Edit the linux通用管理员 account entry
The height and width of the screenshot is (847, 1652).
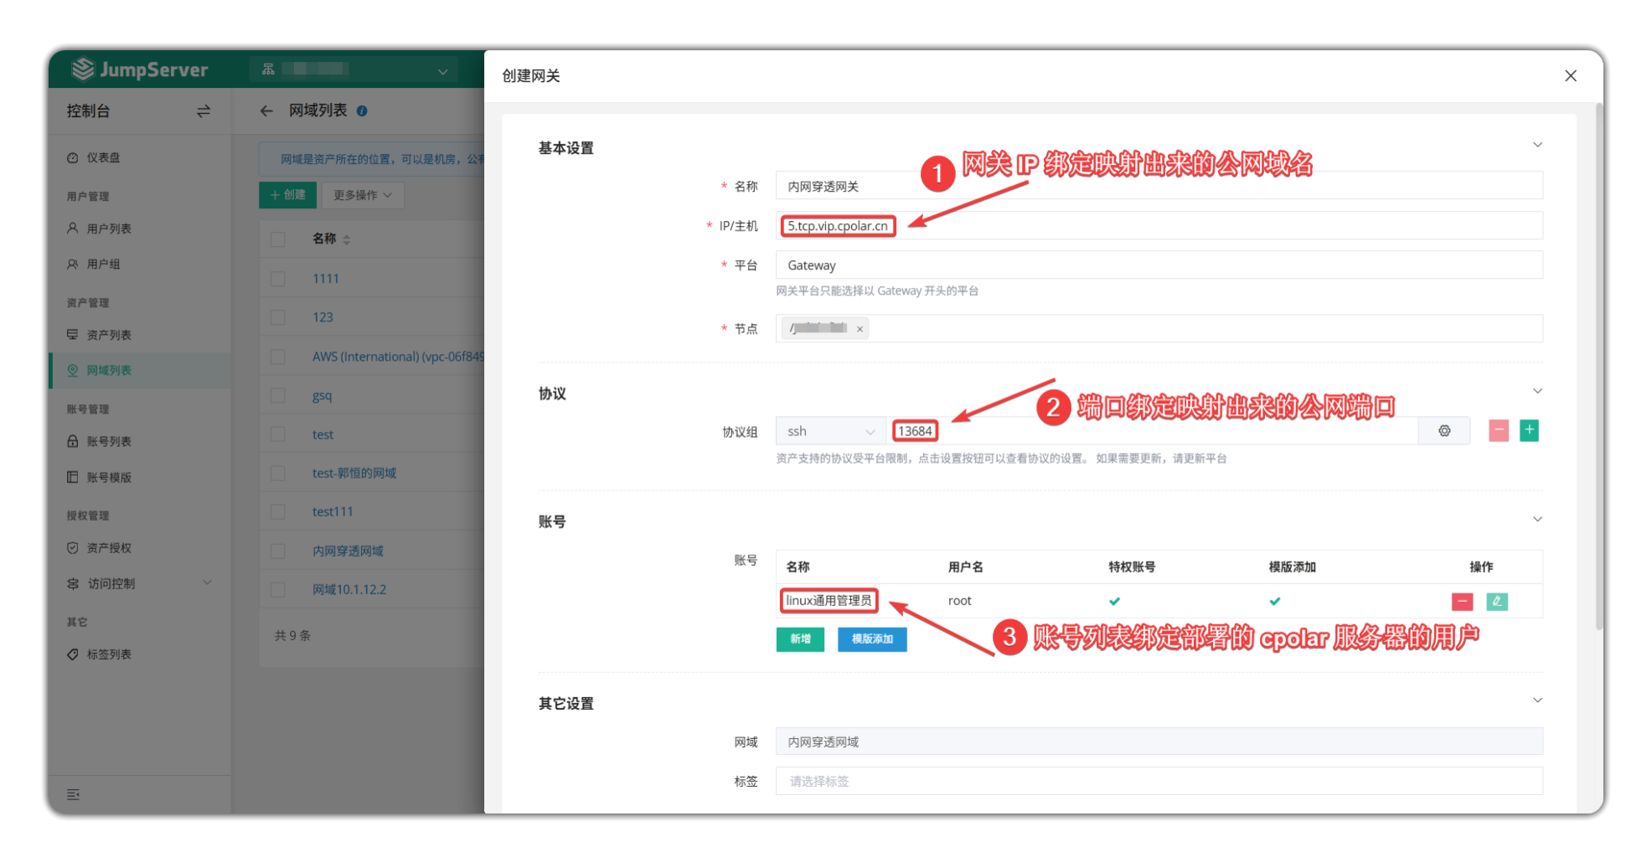pos(1496,602)
